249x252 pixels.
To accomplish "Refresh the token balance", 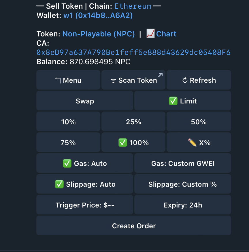I will click(x=199, y=80).
